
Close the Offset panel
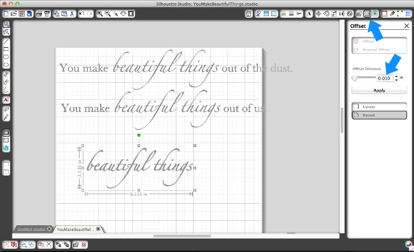click(x=406, y=26)
